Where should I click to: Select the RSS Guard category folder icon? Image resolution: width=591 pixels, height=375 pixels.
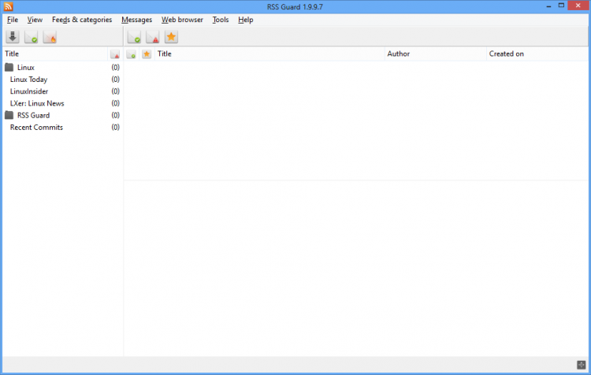click(x=9, y=115)
